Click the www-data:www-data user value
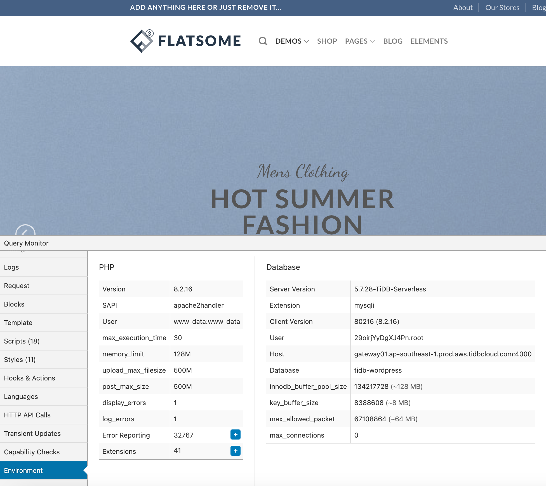 [207, 321]
